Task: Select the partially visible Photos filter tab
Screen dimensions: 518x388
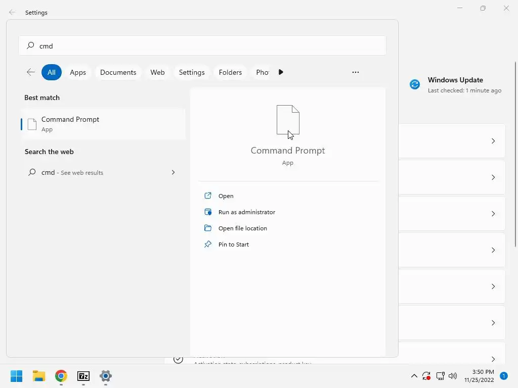Action: pos(263,72)
